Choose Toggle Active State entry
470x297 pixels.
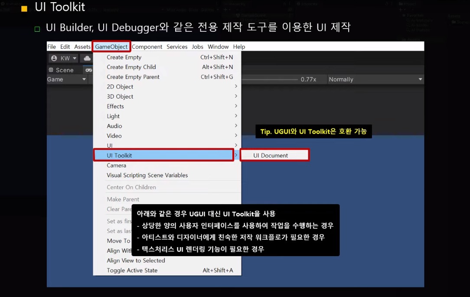point(167,271)
